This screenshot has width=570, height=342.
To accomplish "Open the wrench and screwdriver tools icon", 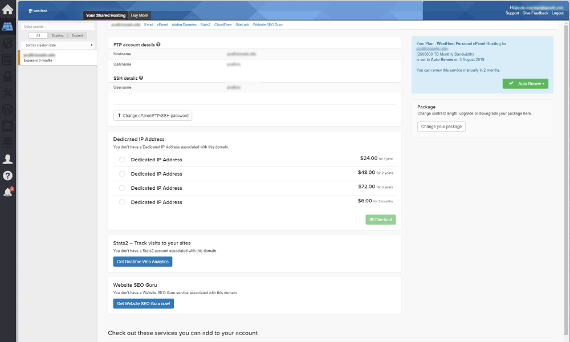I will (7, 93).
